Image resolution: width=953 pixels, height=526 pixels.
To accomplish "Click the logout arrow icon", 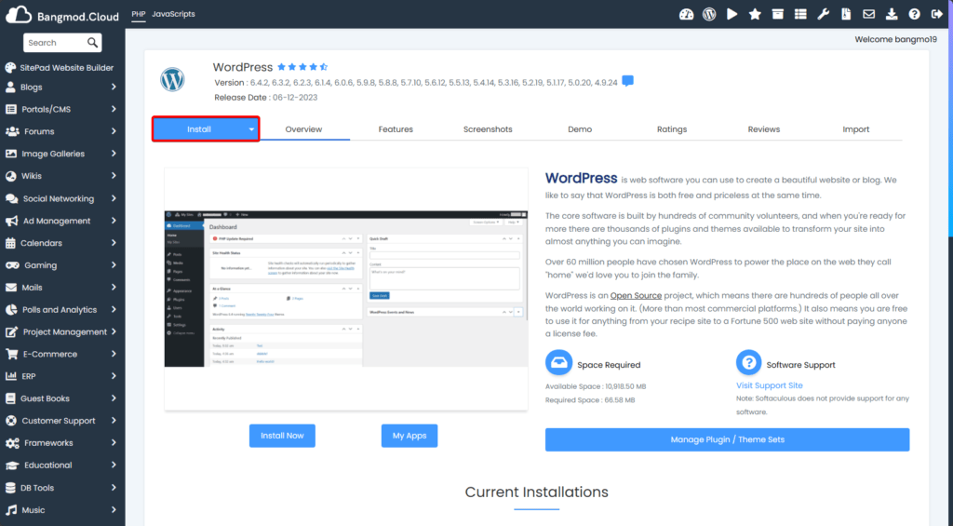I will click(x=936, y=14).
